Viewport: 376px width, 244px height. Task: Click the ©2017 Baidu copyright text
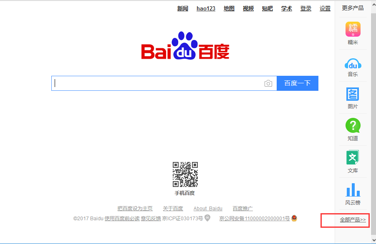tap(88, 219)
